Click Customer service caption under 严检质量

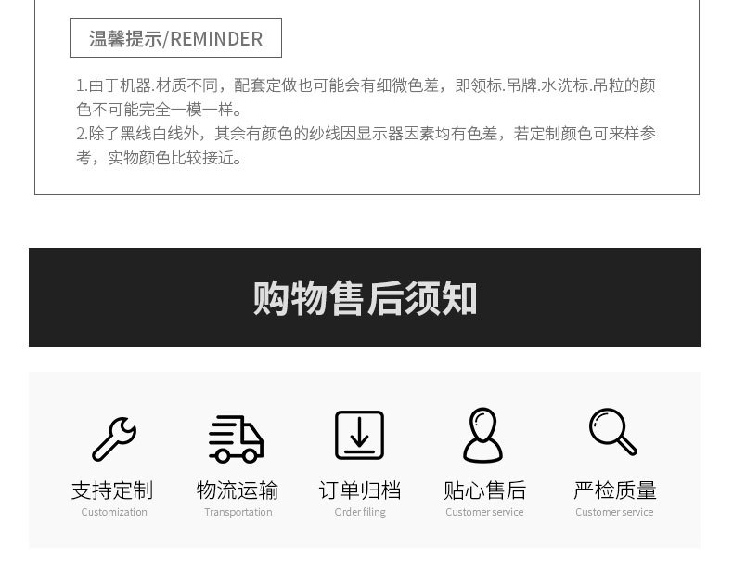(614, 512)
